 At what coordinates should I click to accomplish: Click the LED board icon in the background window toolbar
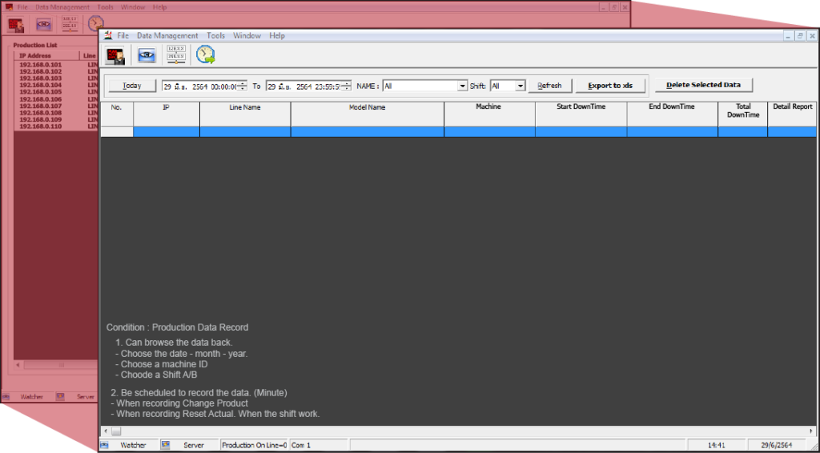click(15, 24)
